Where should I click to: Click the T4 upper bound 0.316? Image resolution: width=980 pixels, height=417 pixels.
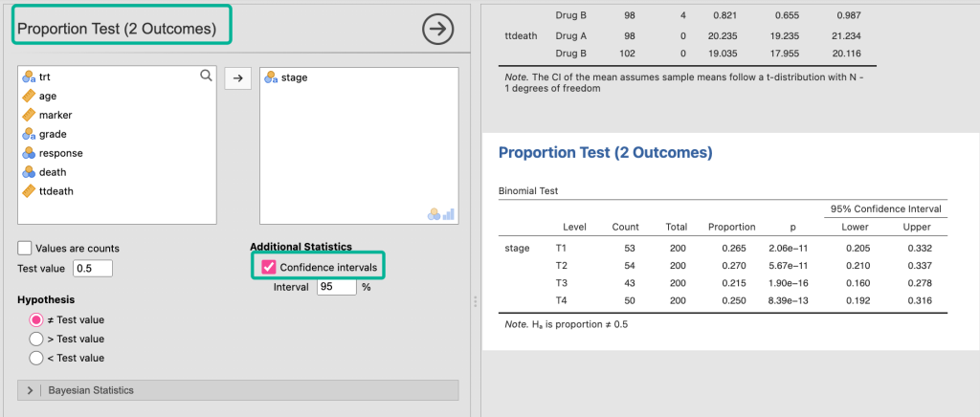tap(919, 300)
